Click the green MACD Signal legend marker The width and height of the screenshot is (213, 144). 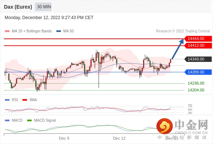point(29,120)
